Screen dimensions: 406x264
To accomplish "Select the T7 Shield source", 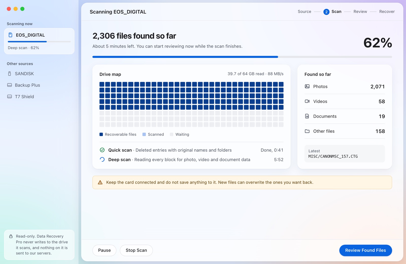I will tap(39, 96).
